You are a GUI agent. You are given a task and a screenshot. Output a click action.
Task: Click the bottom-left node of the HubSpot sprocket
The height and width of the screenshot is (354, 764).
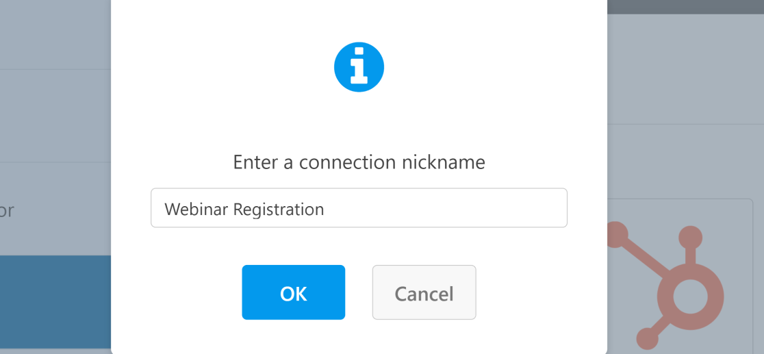click(648, 339)
